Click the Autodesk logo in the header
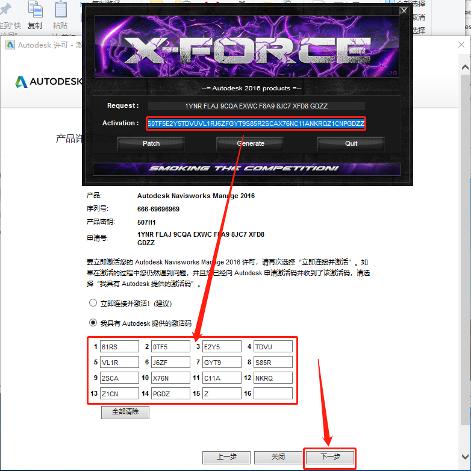This screenshot has height=471, width=471. (49, 81)
